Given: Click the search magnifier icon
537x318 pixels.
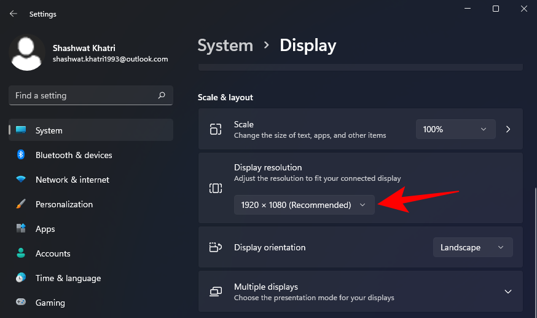Looking at the screenshot, I should click(162, 95).
